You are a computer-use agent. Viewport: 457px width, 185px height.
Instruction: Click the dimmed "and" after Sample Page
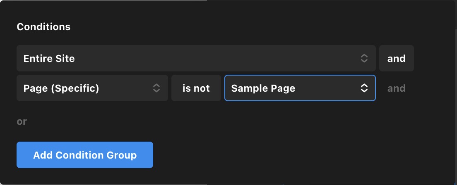click(x=396, y=88)
